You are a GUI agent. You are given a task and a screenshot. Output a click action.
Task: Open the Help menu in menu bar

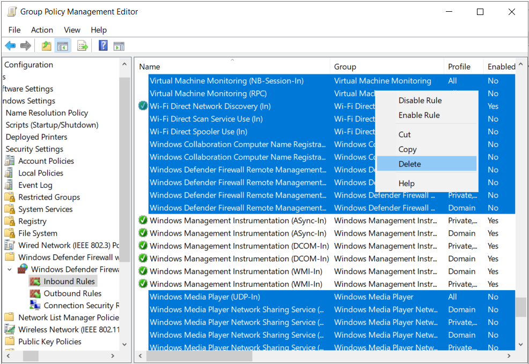[x=99, y=30]
